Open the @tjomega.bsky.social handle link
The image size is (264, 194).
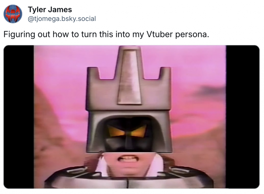pyautogui.click(x=62, y=19)
